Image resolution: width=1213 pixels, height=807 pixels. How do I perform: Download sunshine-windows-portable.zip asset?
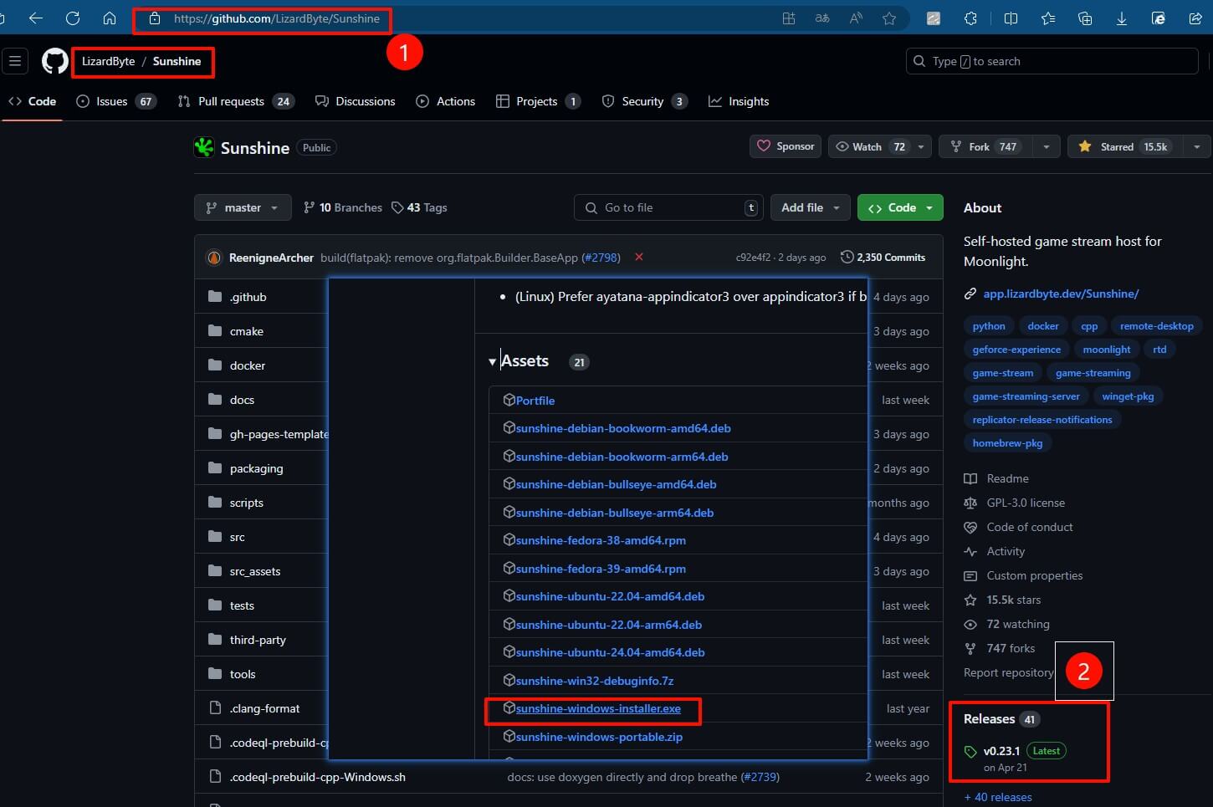pos(599,737)
